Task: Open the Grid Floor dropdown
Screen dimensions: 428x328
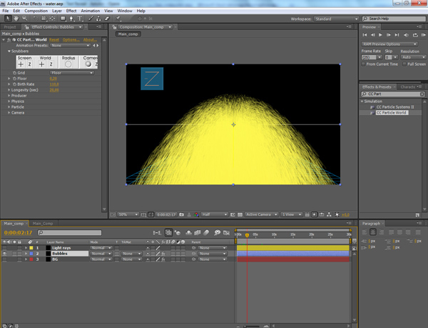Action: (72, 73)
